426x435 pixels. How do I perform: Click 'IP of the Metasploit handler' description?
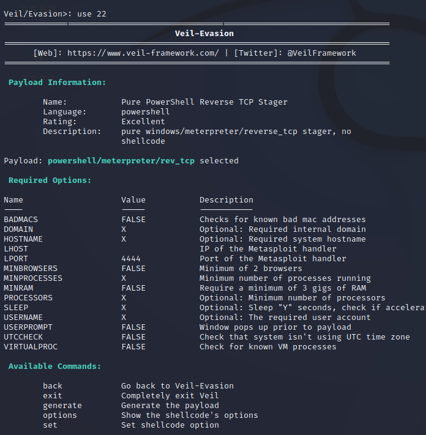(268, 249)
